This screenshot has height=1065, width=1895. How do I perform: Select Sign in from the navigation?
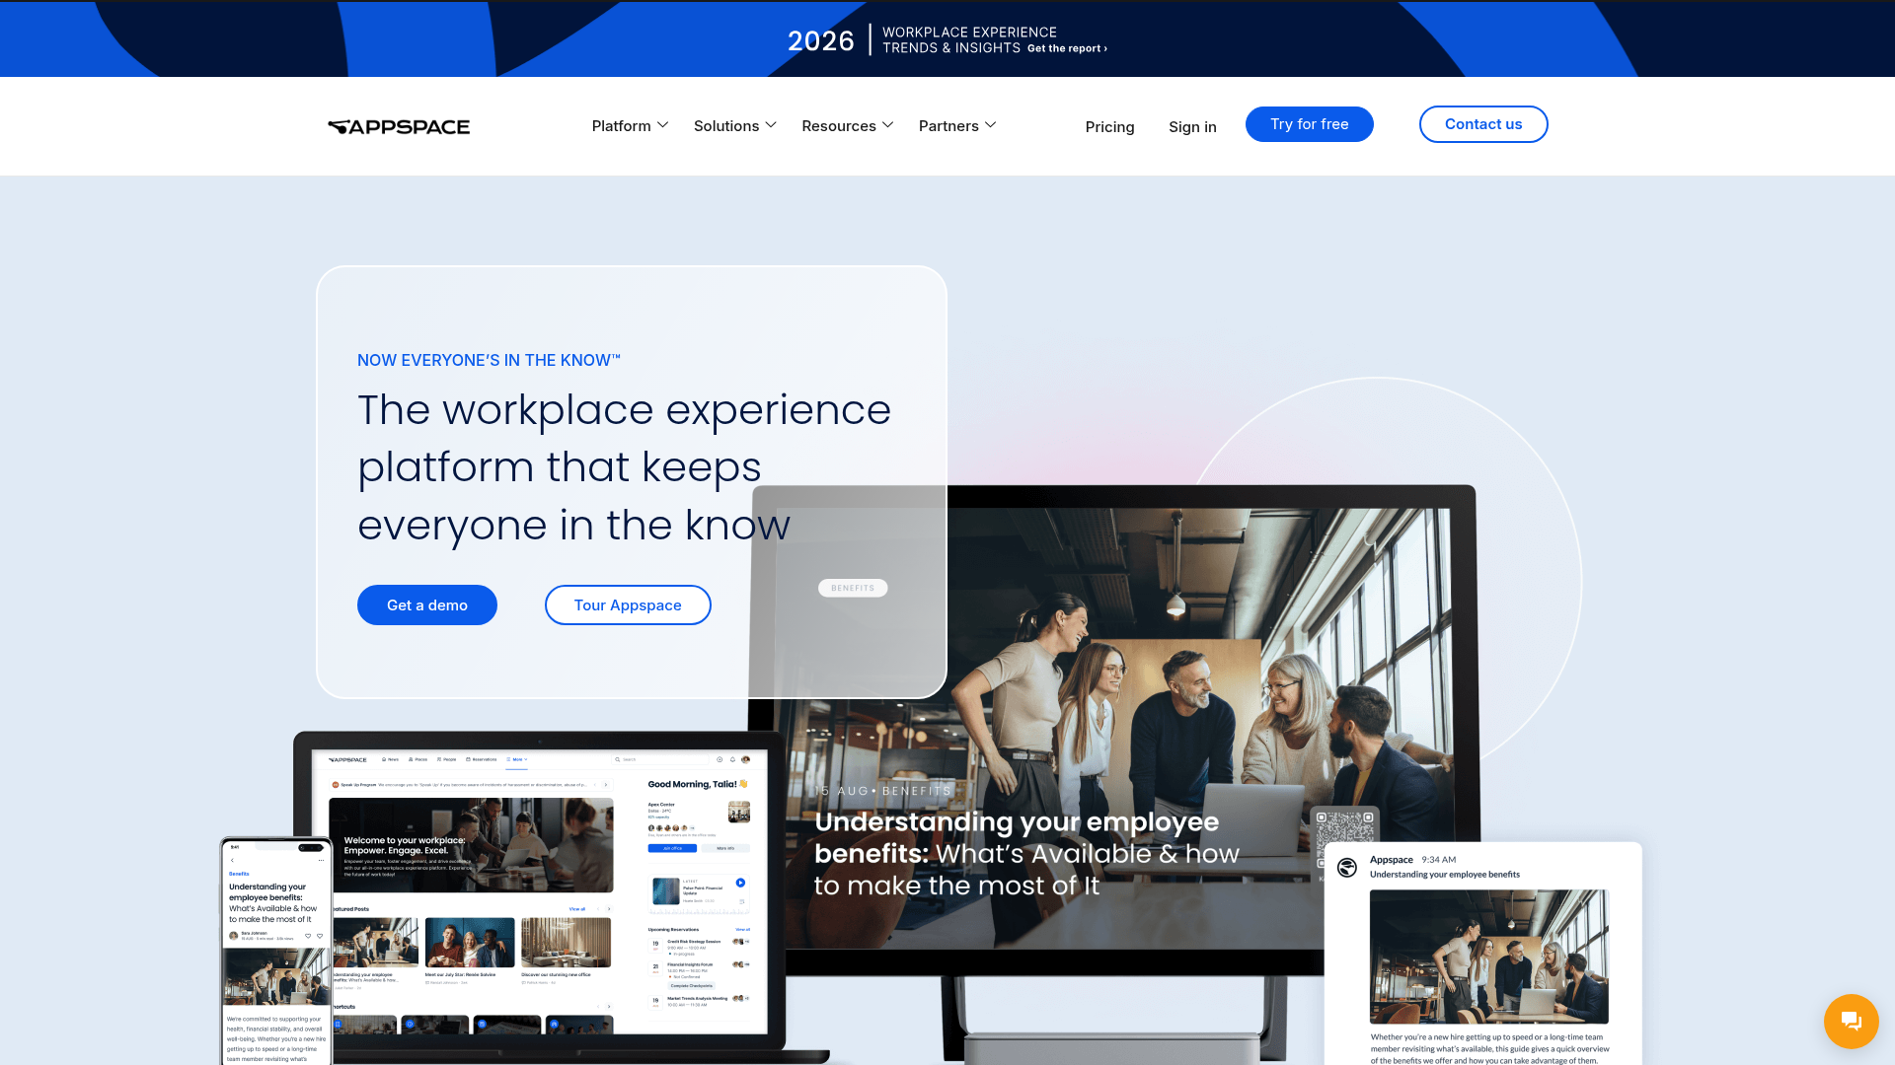click(1192, 126)
